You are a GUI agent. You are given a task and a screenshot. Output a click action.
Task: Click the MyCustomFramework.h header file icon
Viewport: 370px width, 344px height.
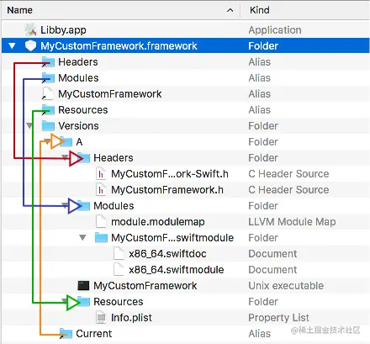pyautogui.click(x=101, y=190)
